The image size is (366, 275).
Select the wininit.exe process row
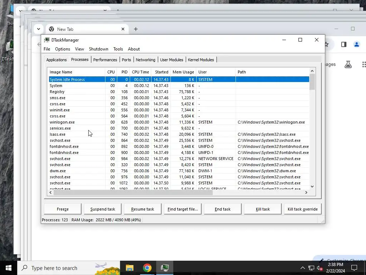[x=179, y=110]
